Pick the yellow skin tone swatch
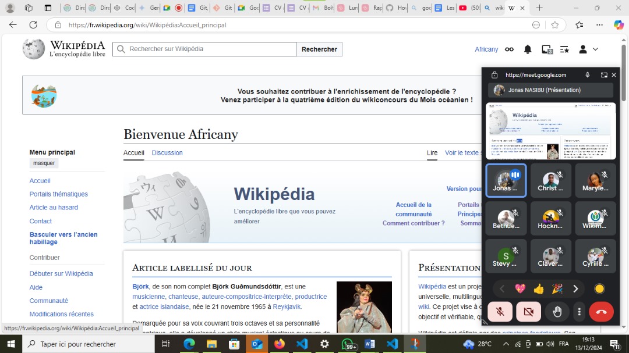 pos(599,288)
